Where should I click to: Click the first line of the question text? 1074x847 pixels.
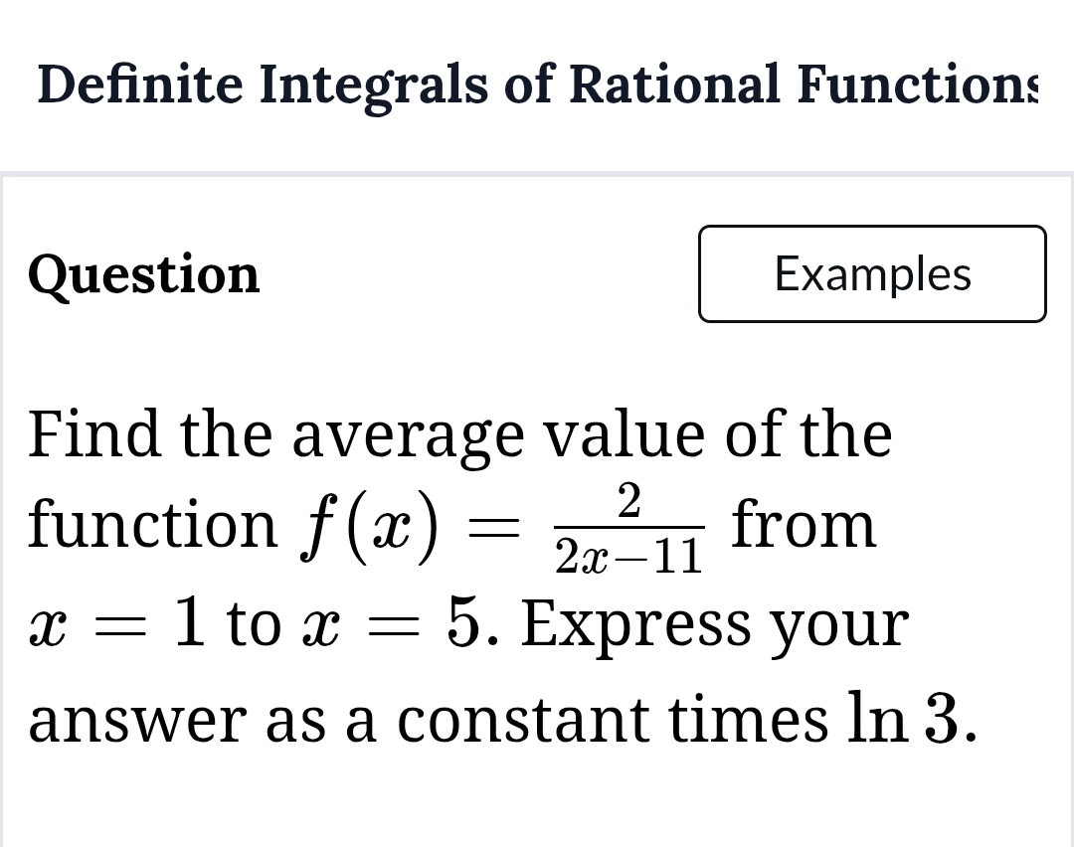[457, 434]
